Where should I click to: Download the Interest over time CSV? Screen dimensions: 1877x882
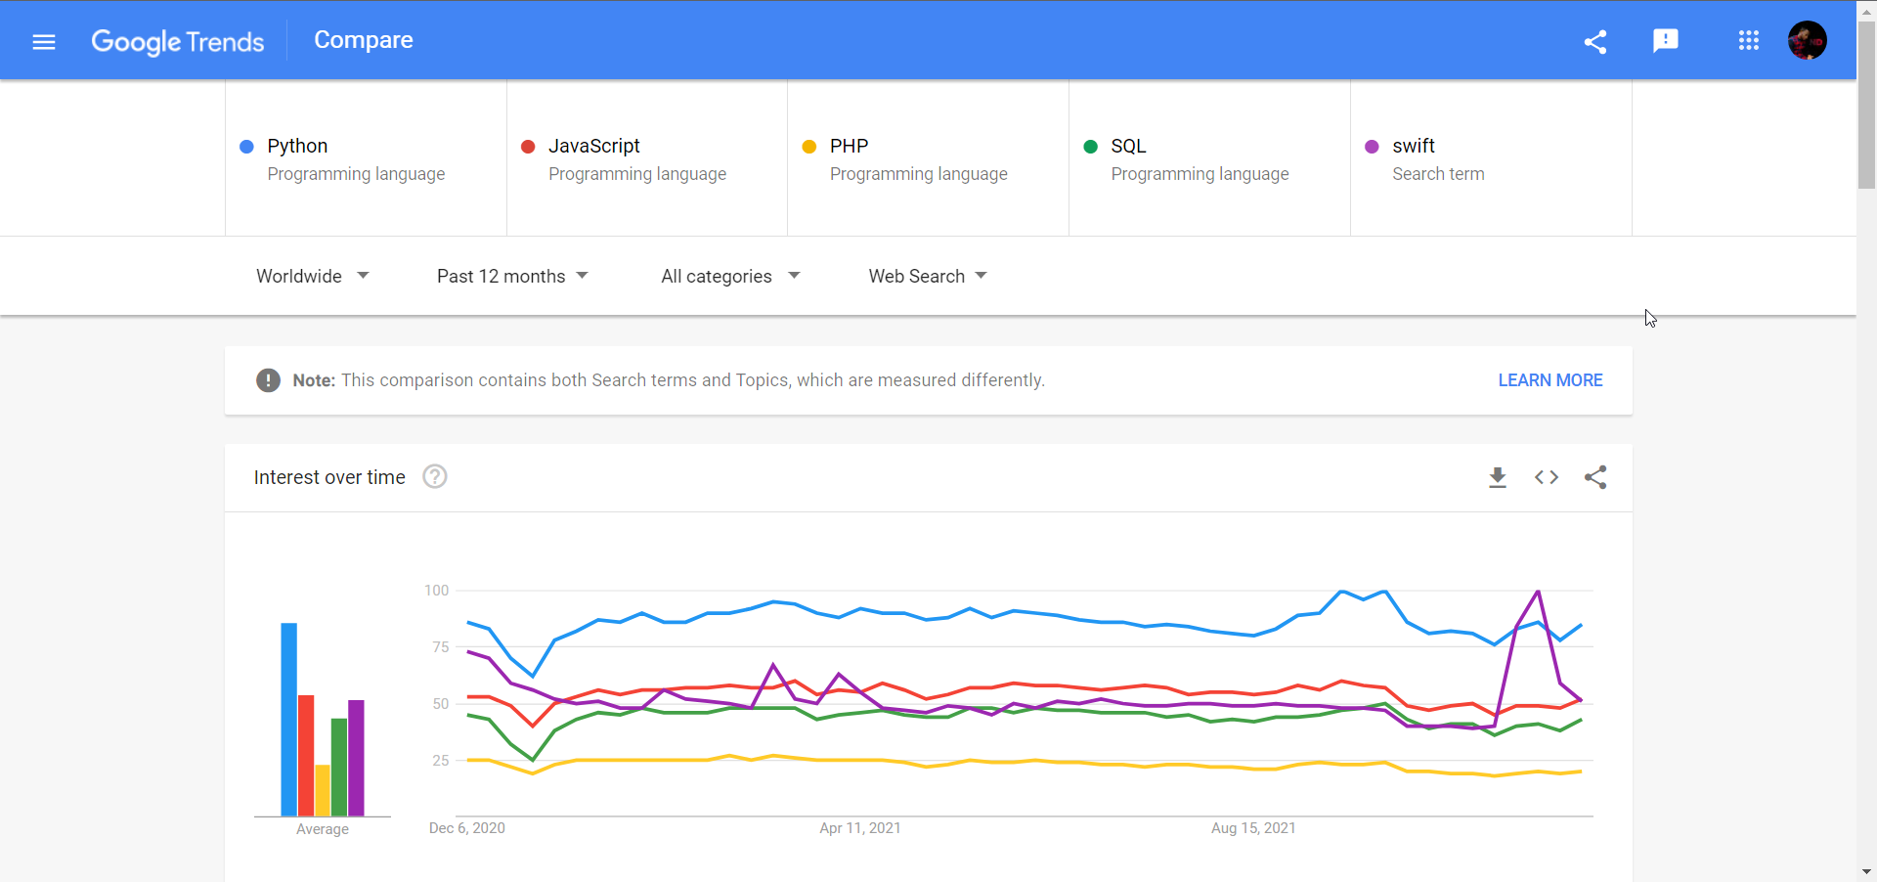tap(1498, 477)
